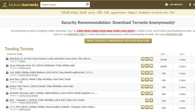Viewport: 195px width, 111px height.
Task: Open Dubs/Dual Audio category under Wonder Woman
Action: 29,96
